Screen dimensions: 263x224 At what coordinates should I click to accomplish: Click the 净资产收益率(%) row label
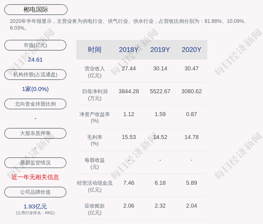pyautogui.click(x=95, y=118)
